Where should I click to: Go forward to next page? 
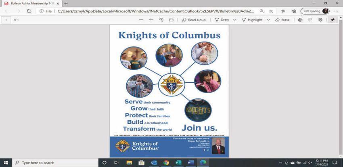(18, 11)
